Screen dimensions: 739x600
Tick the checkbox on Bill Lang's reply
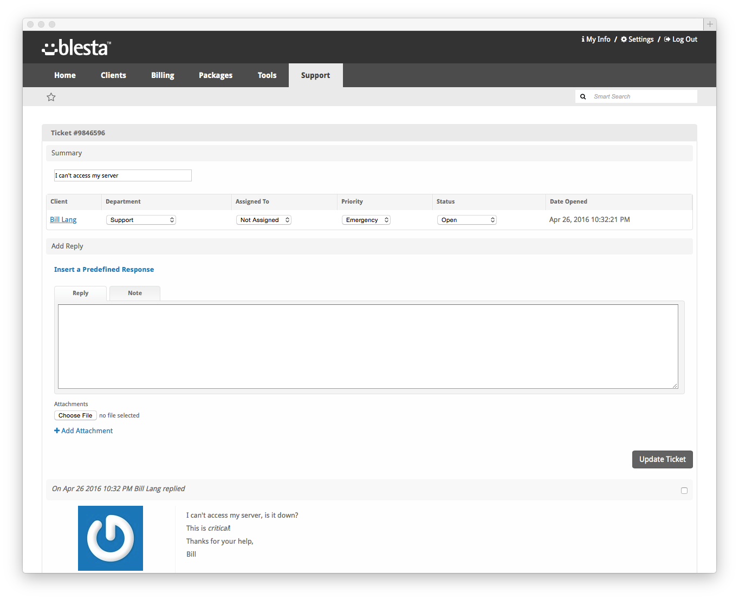[684, 491]
